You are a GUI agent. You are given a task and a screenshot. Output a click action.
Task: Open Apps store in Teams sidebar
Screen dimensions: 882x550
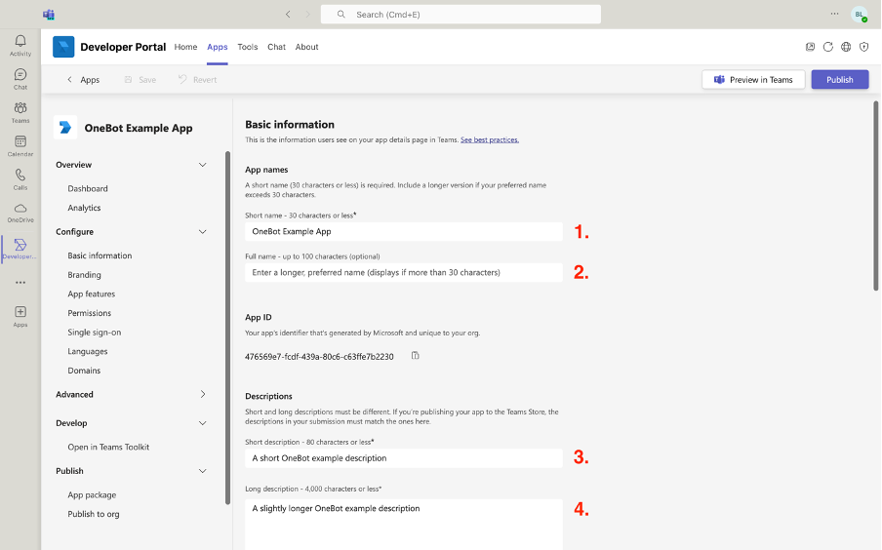20,316
